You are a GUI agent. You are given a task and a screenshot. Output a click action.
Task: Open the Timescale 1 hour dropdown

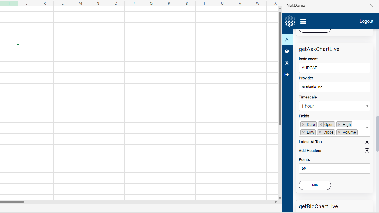(335, 106)
